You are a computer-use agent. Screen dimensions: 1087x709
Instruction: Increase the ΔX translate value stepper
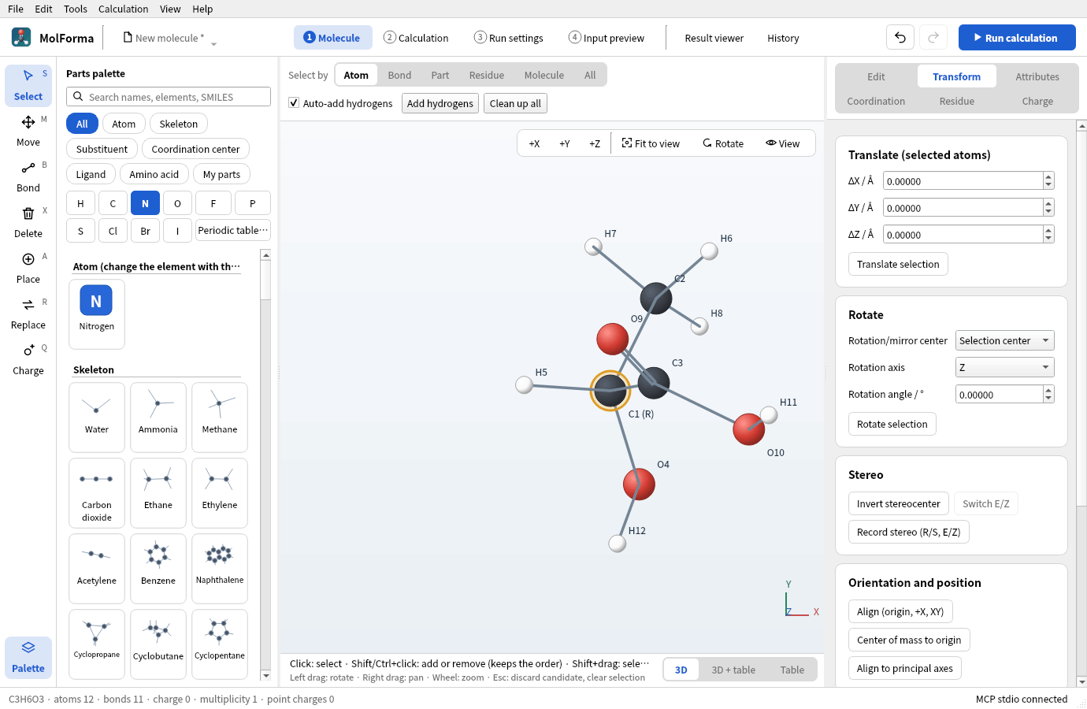click(x=1048, y=176)
